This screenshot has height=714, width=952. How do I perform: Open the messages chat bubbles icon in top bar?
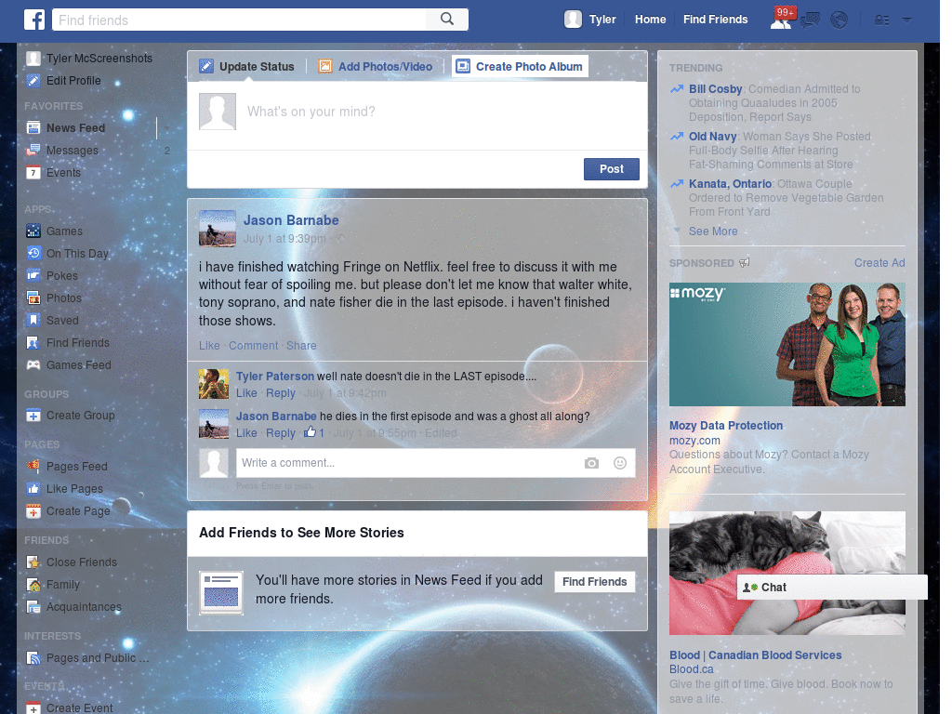coord(810,20)
